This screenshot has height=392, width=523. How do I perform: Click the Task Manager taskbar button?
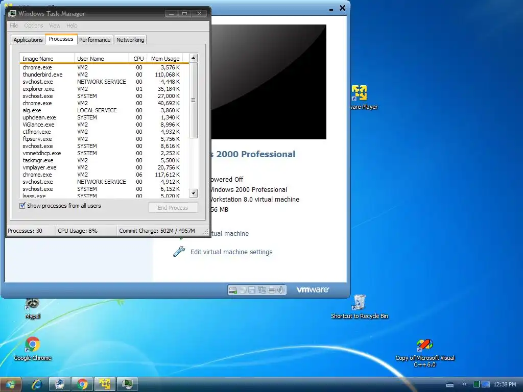pyautogui.click(x=127, y=385)
